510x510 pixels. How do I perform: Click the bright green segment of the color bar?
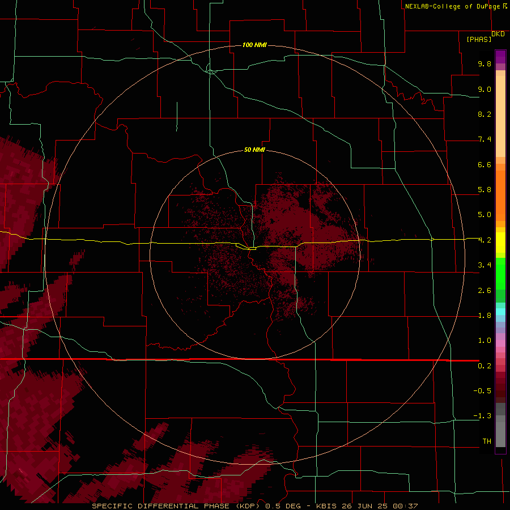tap(500, 274)
